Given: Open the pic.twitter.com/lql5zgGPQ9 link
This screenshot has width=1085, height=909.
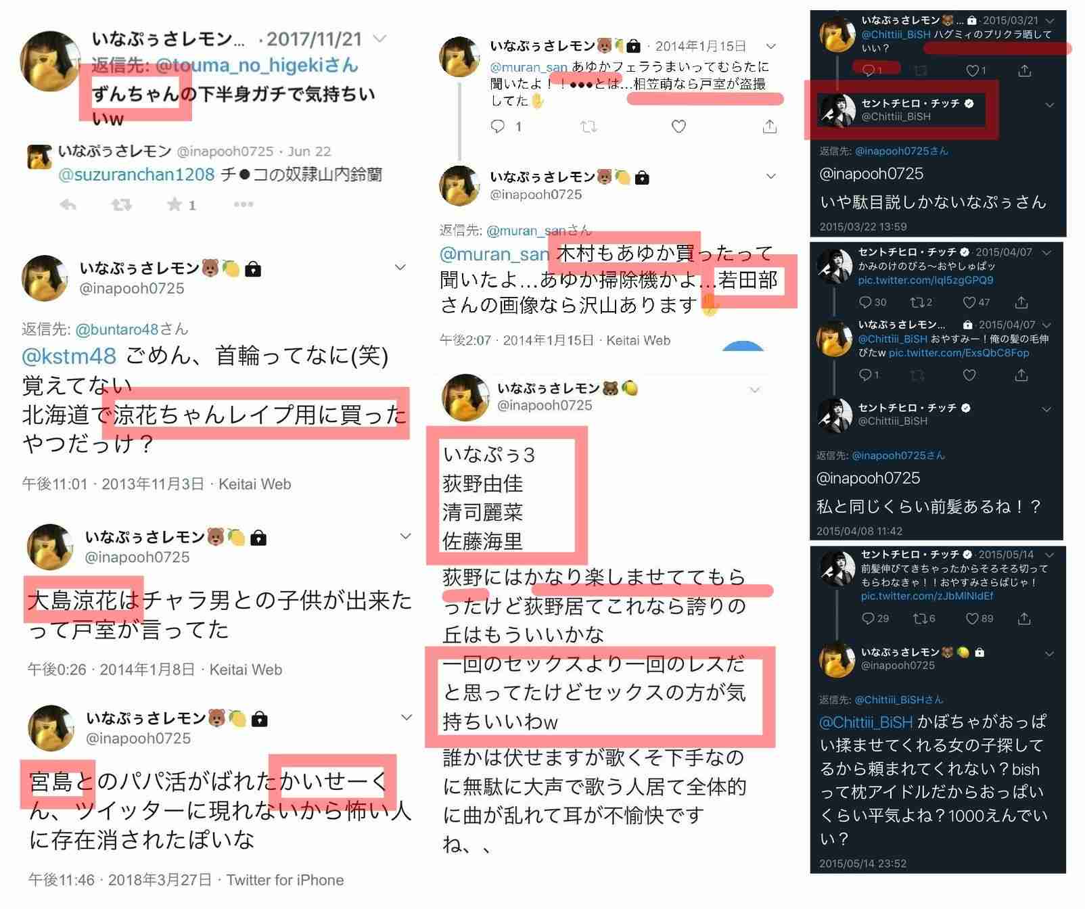Looking at the screenshot, I should [x=925, y=280].
